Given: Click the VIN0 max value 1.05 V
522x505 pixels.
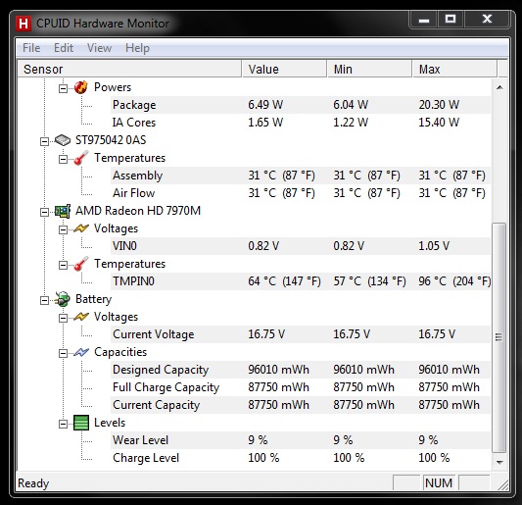Looking at the screenshot, I should coord(434,246).
